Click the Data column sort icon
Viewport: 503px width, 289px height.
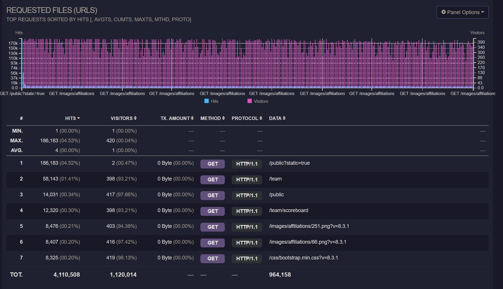tap(284, 118)
